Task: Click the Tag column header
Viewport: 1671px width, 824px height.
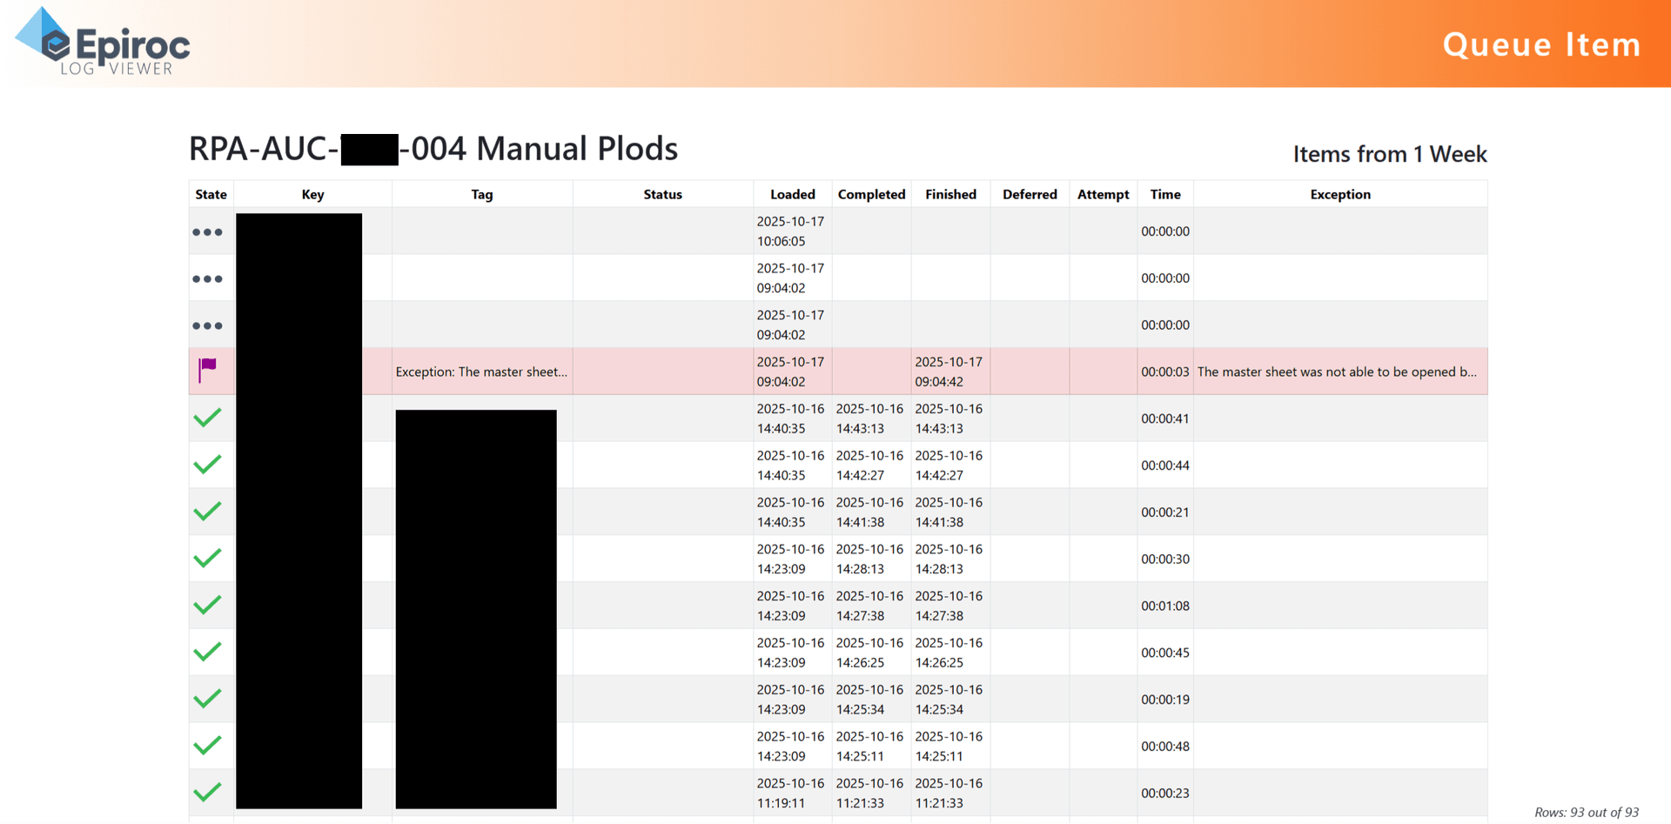Action: 481,194
